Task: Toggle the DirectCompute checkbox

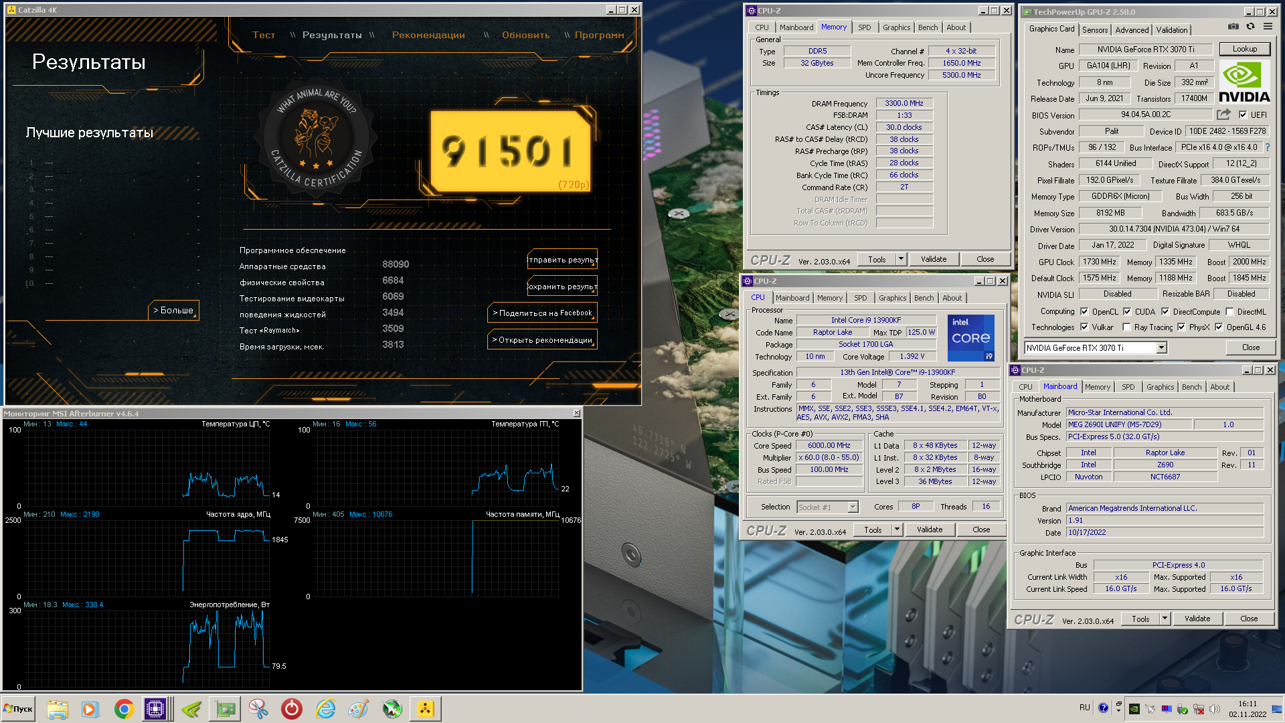Action: click(1165, 311)
